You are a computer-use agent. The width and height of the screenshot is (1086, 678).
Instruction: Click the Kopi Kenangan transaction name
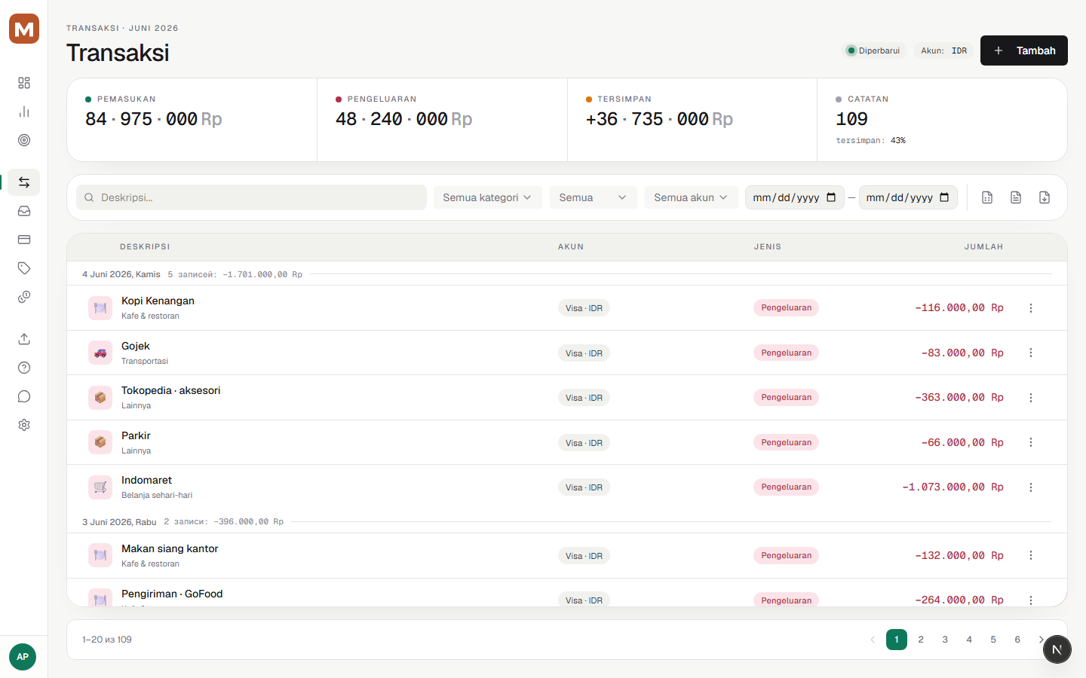158,301
